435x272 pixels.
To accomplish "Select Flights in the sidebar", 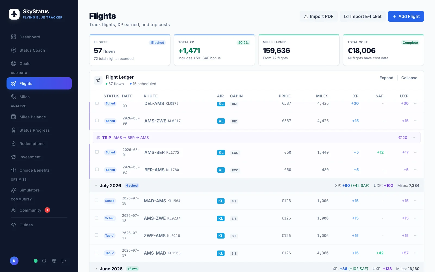I will [39, 84].
